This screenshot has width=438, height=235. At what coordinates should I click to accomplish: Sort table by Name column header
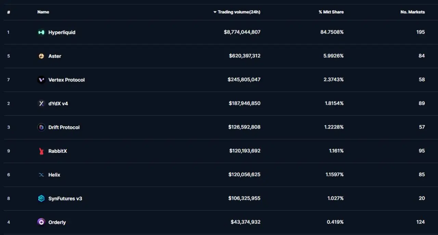click(43, 12)
